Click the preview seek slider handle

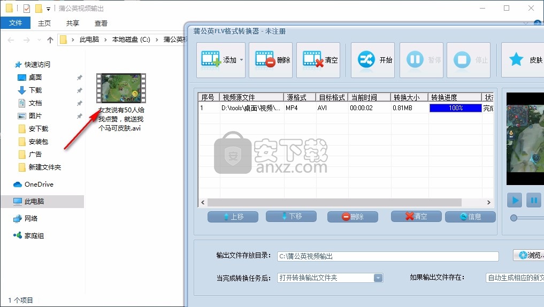click(514, 218)
